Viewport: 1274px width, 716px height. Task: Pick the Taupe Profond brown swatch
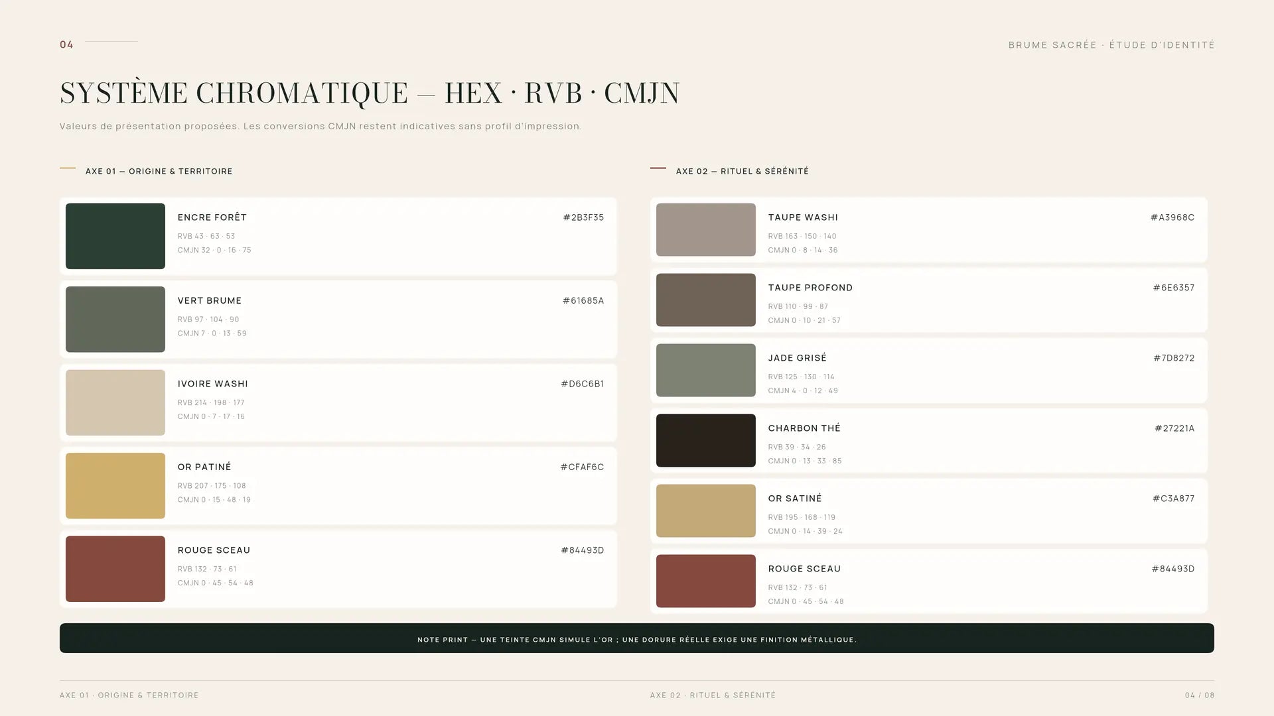point(706,300)
